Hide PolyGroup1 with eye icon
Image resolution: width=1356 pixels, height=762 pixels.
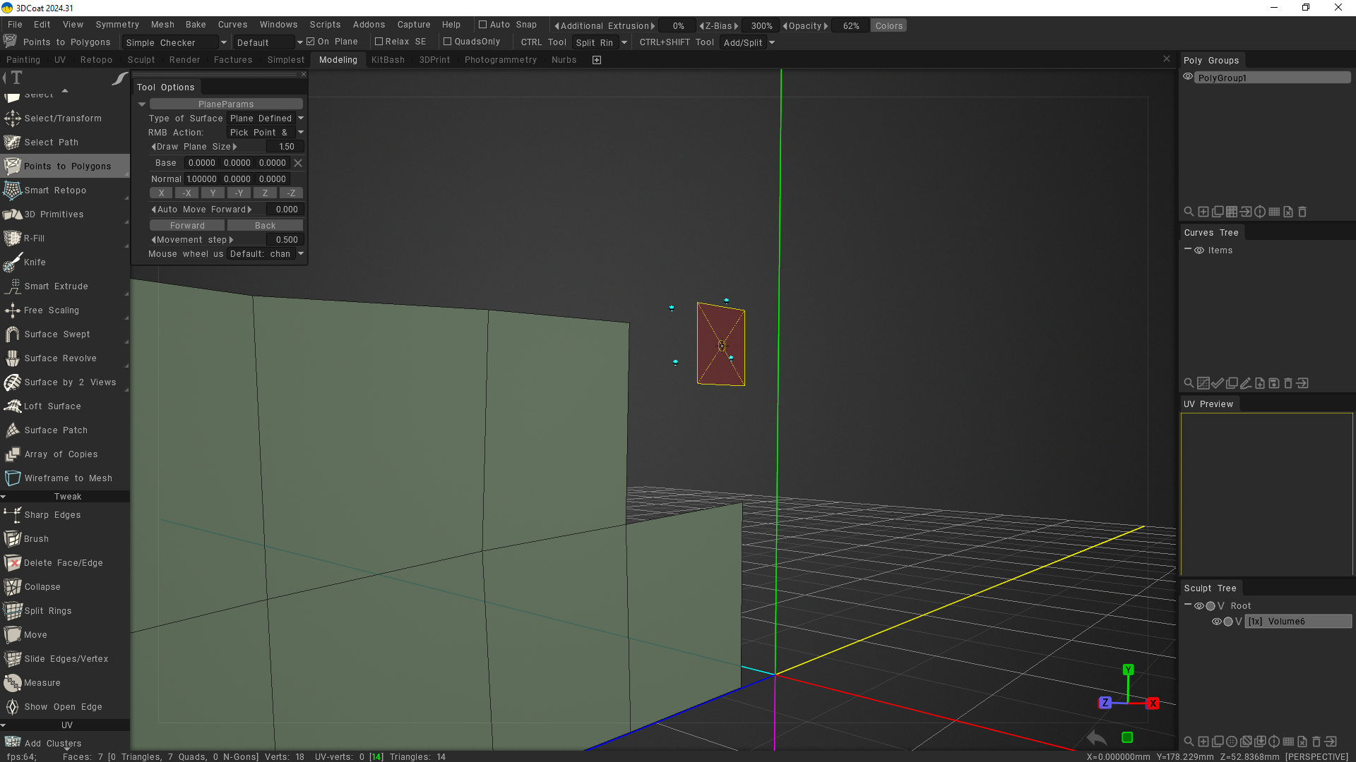(x=1188, y=77)
